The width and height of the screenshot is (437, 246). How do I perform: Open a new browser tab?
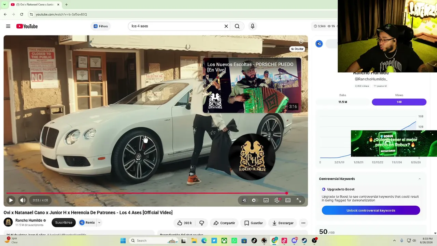point(66,4)
